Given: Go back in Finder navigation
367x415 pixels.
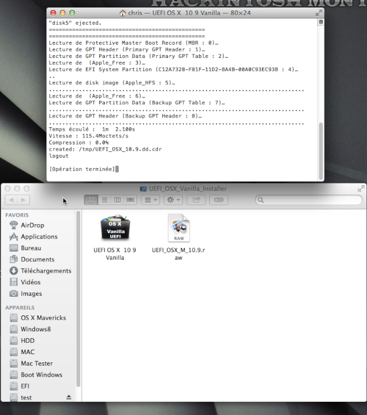Looking at the screenshot, I should (x=11, y=200).
